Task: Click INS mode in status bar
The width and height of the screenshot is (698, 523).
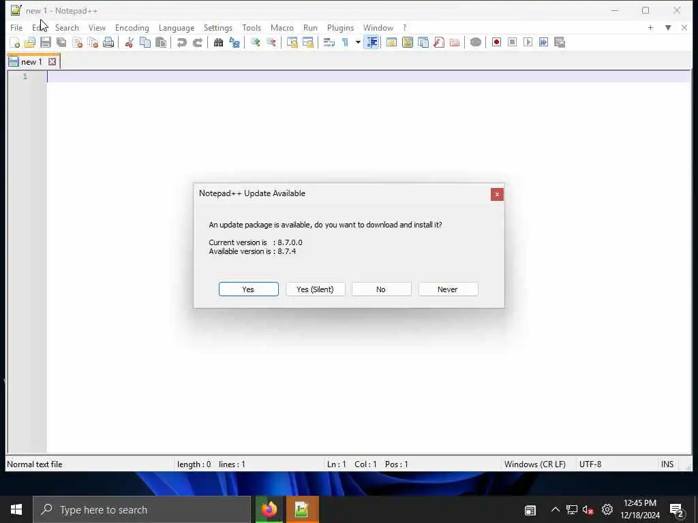Action: 667,464
